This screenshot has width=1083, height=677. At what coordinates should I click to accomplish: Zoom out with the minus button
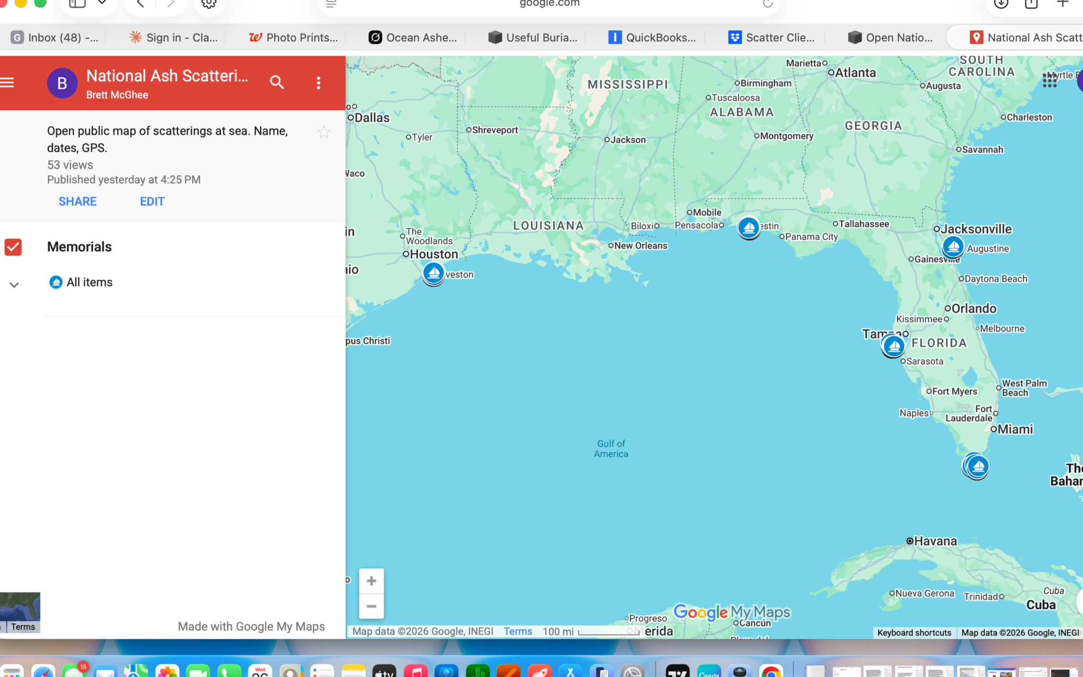pyautogui.click(x=371, y=607)
